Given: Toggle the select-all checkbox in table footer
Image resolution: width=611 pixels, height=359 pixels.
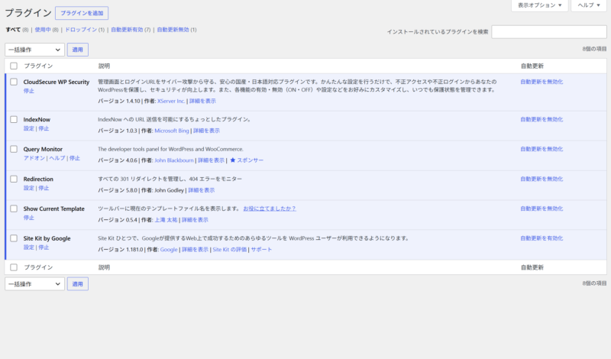Looking at the screenshot, I should (14, 267).
